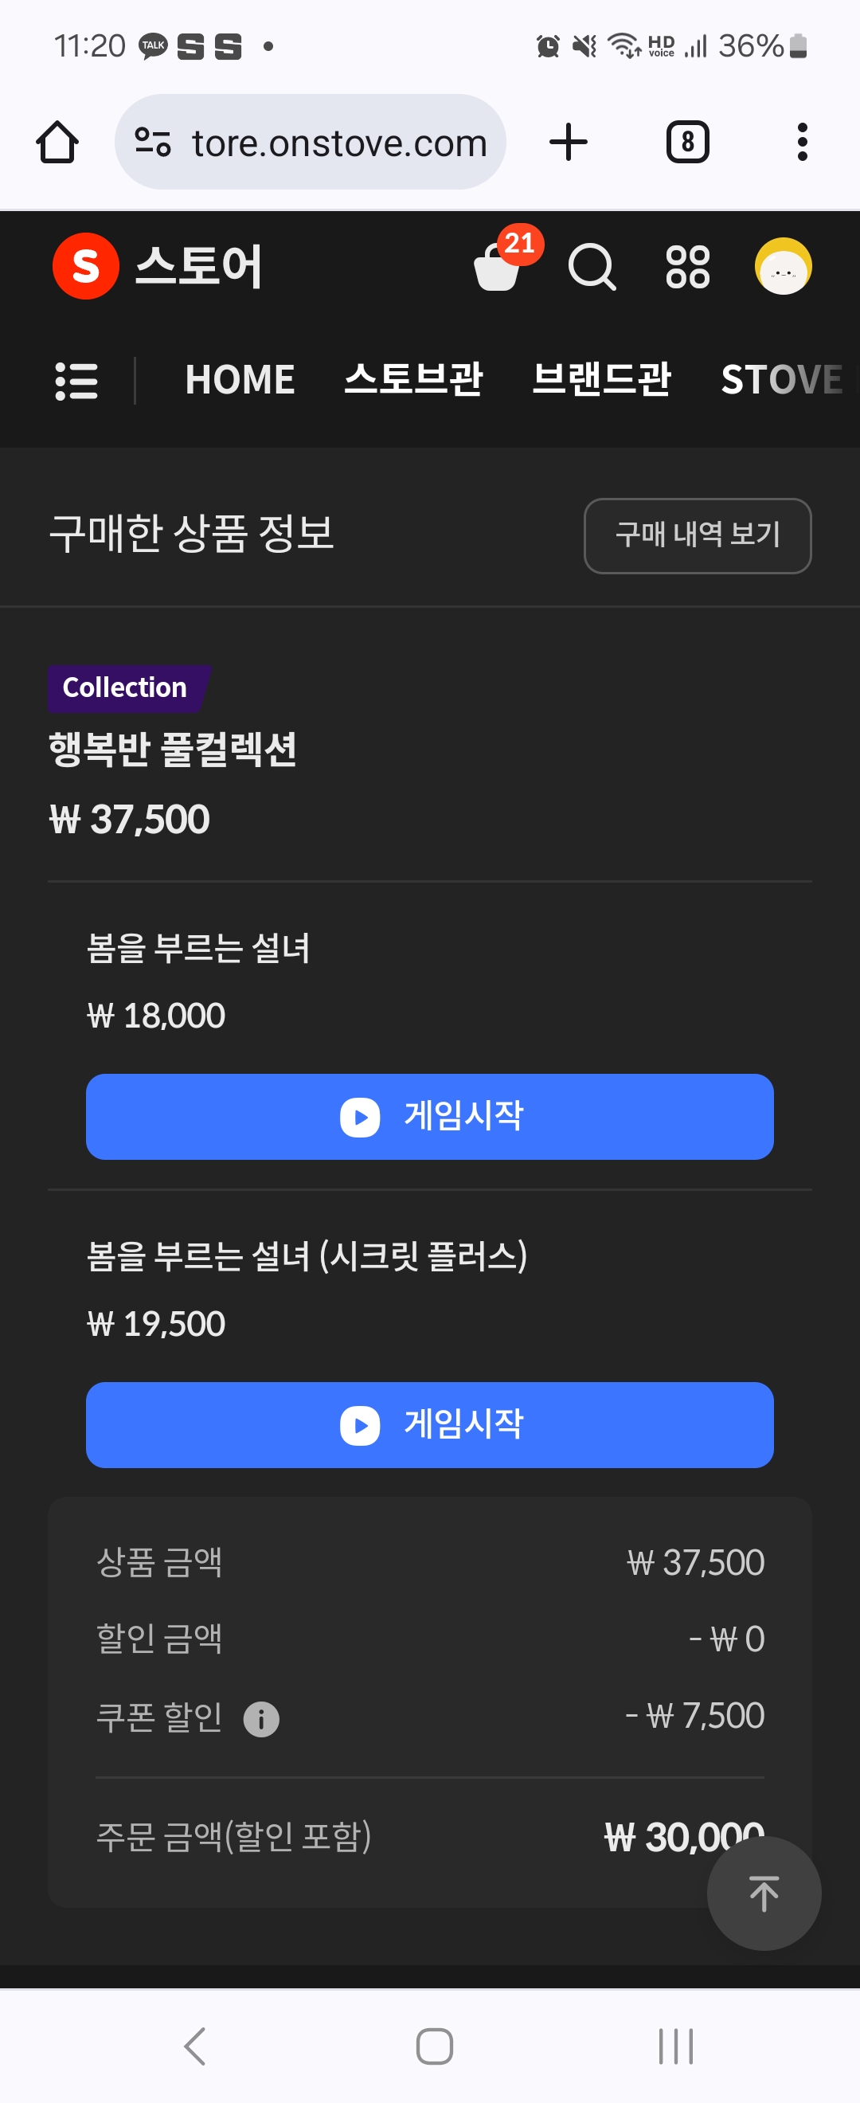The width and height of the screenshot is (860, 2103).
Task: Start game for 봄을 부르는 설녀 (₩18,000)
Action: click(x=430, y=1116)
